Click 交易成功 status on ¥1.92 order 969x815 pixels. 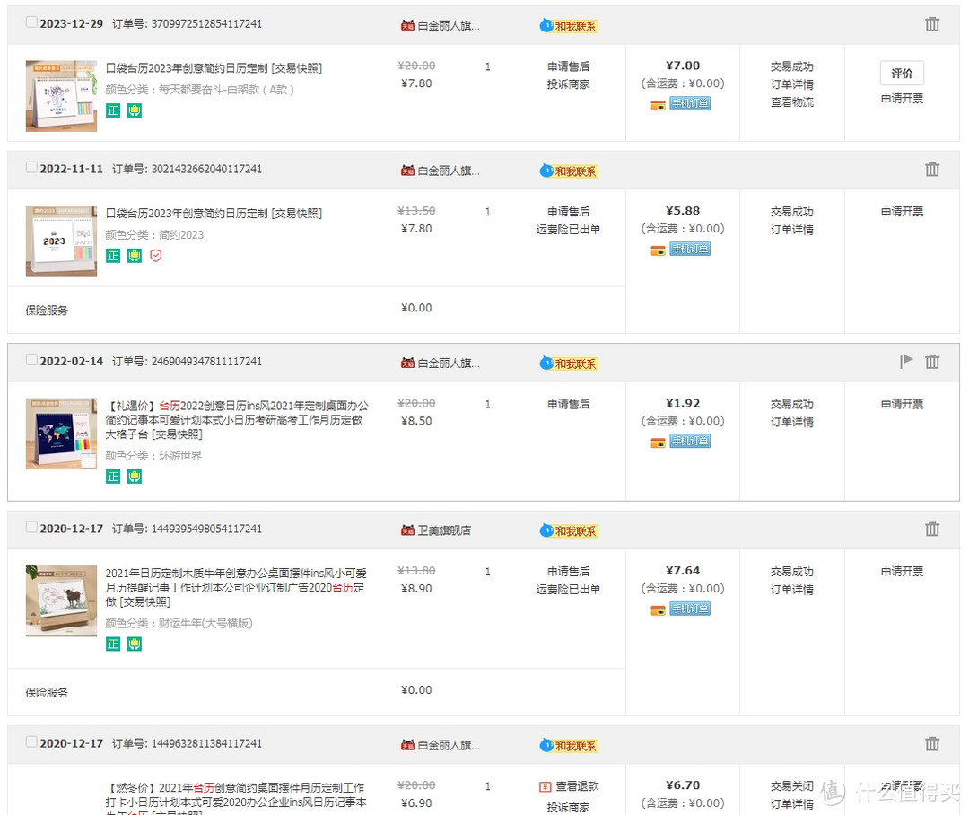coord(791,404)
